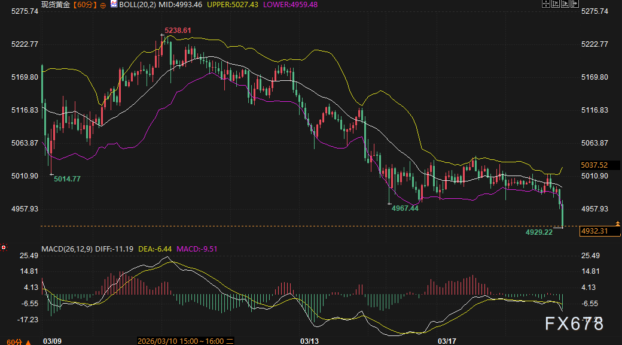Viewport: 622px width, 345px height.
Task: Click the orange 5037.52 price marker on right axis
Action: click(594, 165)
